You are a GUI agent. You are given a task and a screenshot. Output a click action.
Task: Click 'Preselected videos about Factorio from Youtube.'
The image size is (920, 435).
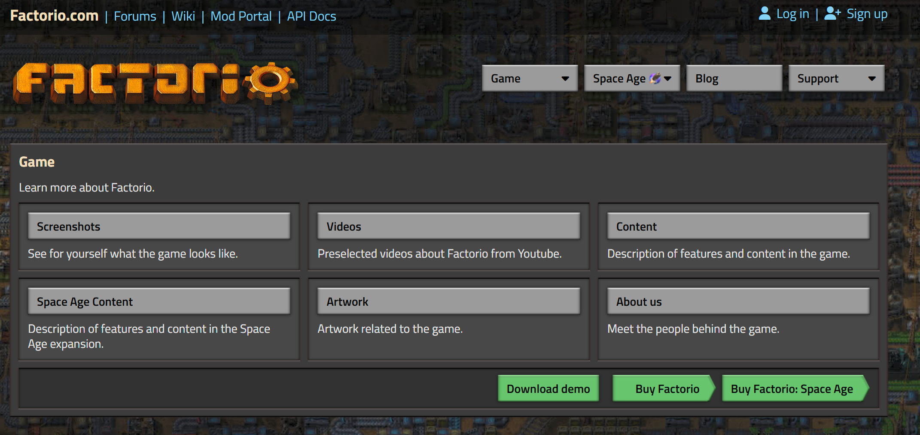click(439, 254)
